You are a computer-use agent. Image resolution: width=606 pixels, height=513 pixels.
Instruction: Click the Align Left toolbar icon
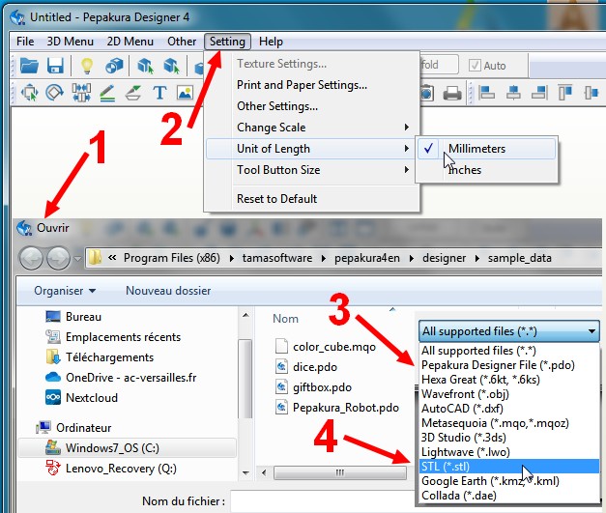(x=486, y=93)
